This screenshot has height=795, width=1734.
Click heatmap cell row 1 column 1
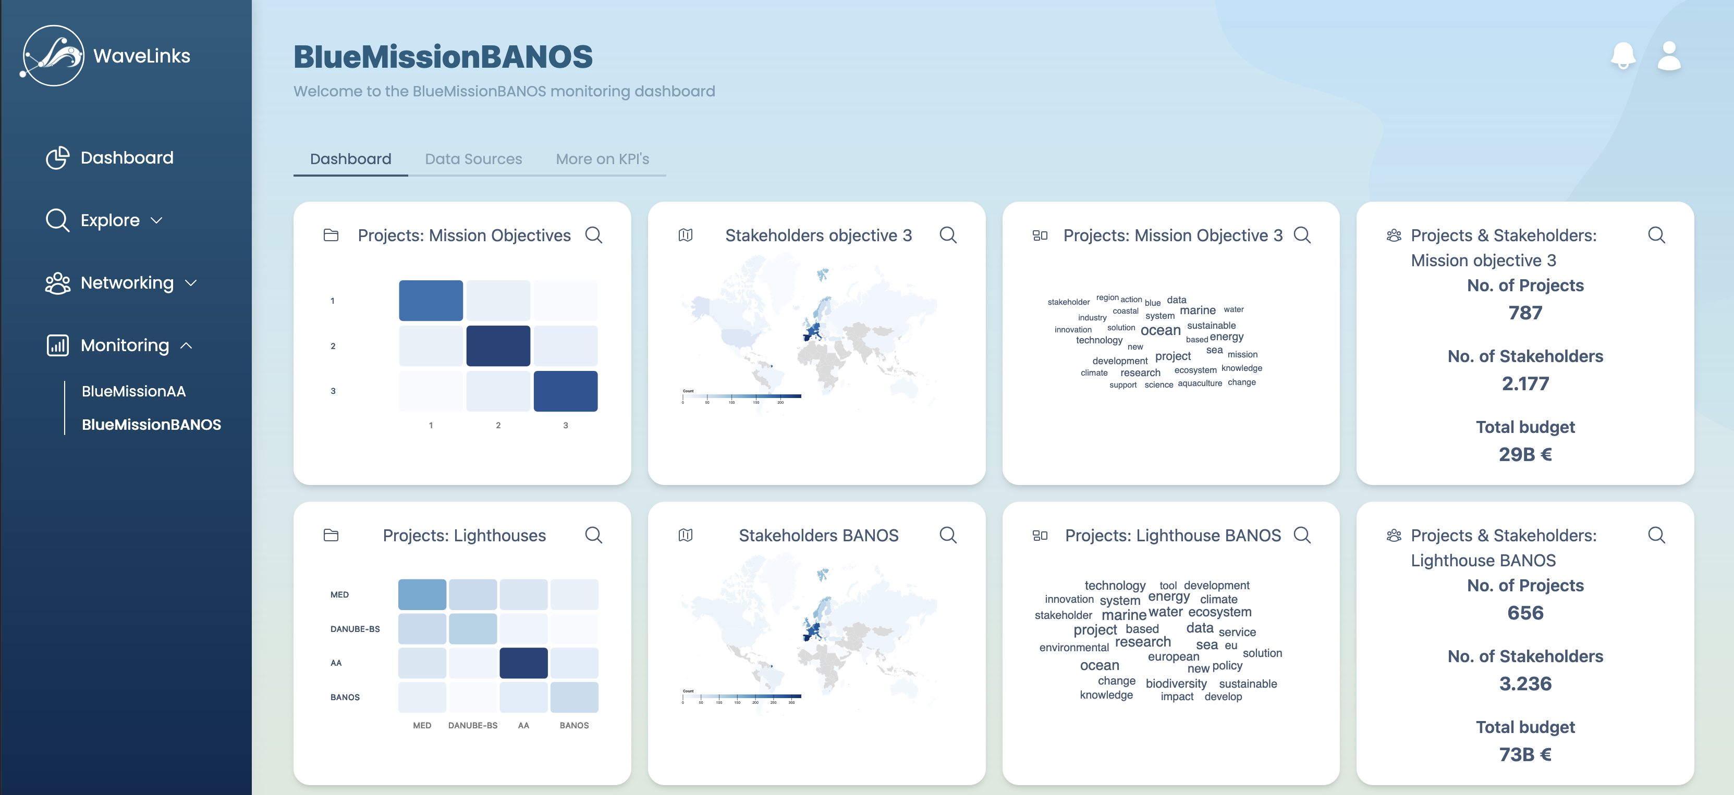pos(431,301)
